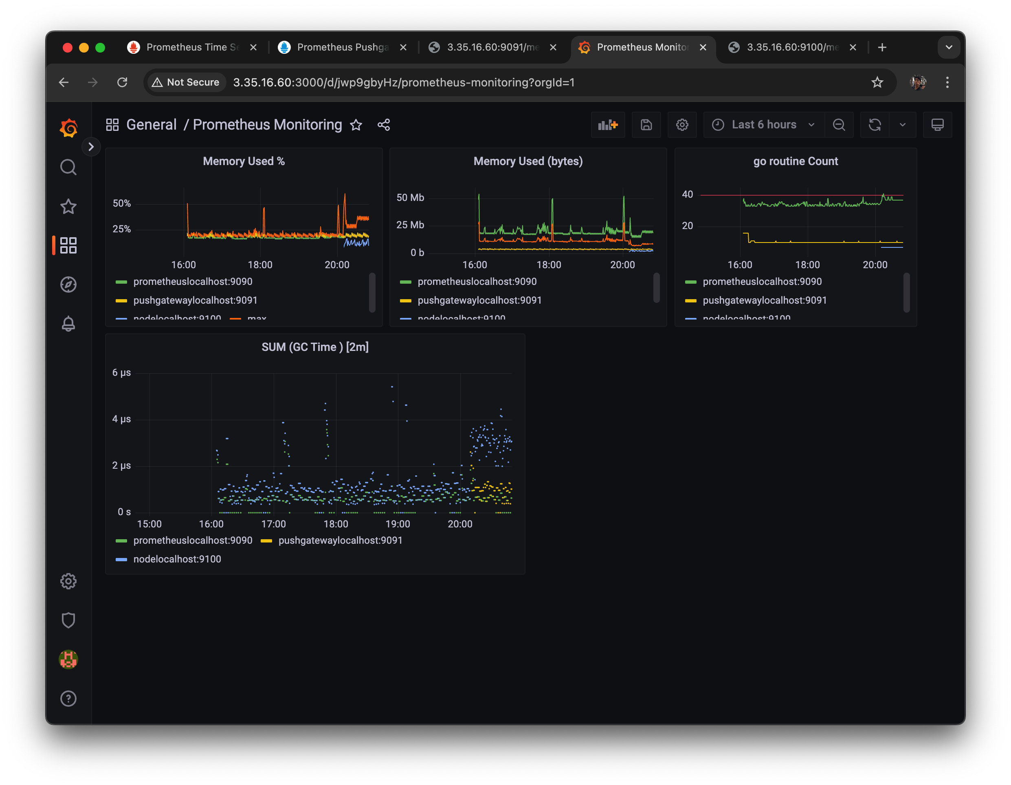Viewport: 1011px width, 785px height.
Task: Open Alerting bell in sidebar
Action: click(x=68, y=324)
